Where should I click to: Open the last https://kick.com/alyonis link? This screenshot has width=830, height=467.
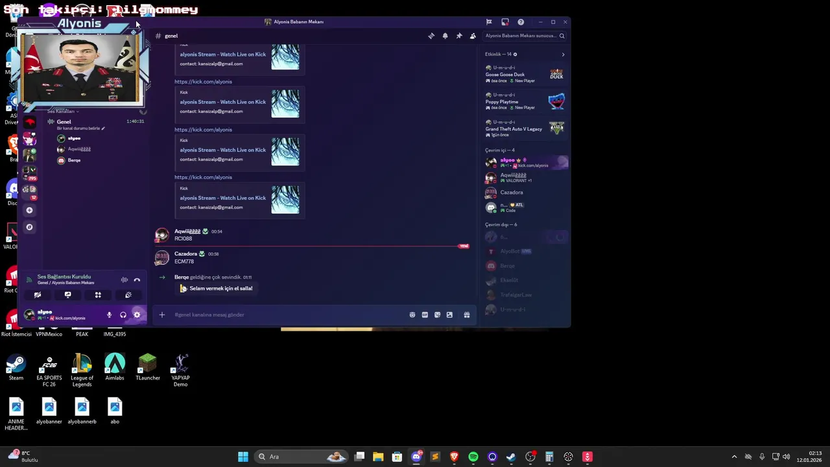(203, 177)
